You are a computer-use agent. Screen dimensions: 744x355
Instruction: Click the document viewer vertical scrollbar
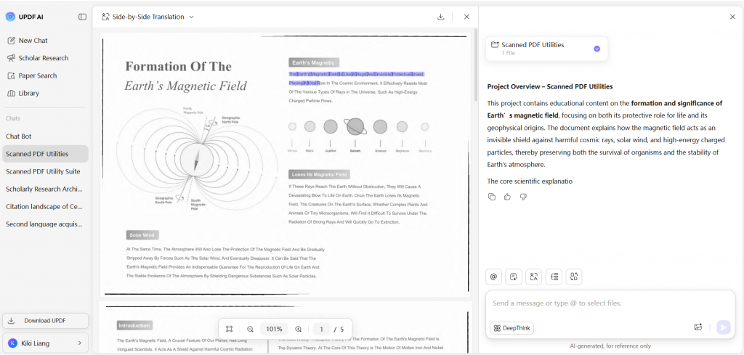point(475,66)
